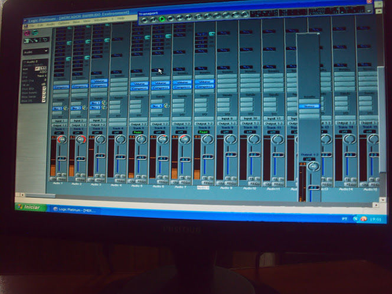Click the Pause button in the Transport window
This screenshot has height=294, width=392.
click(153, 19)
